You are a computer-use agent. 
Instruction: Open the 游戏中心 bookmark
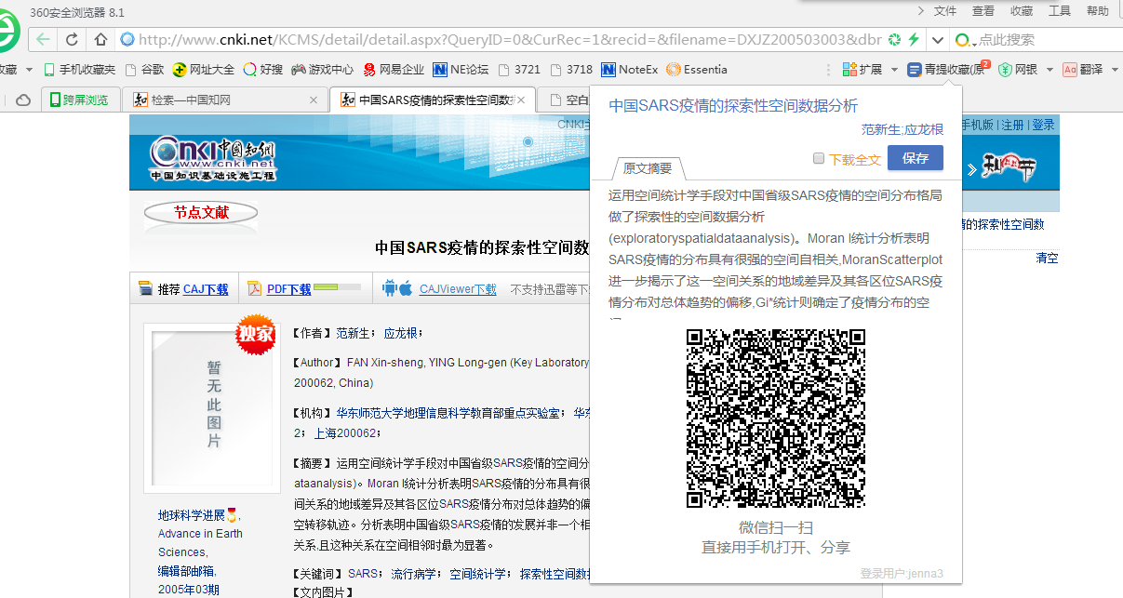pos(323,70)
